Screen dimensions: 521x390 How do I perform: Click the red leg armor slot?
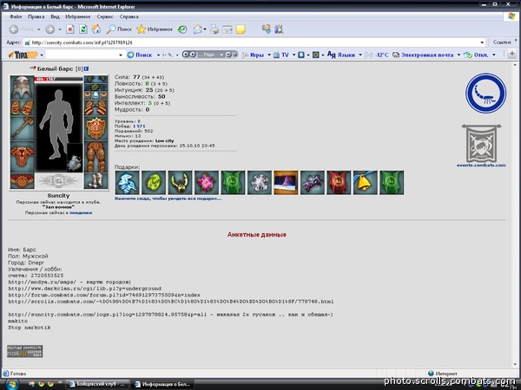(96, 157)
